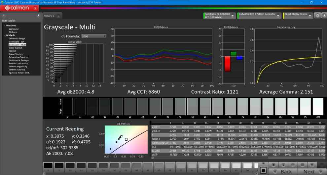327x175 pixels.
Task: Click the side panel settings gear icon
Action: [4, 15]
